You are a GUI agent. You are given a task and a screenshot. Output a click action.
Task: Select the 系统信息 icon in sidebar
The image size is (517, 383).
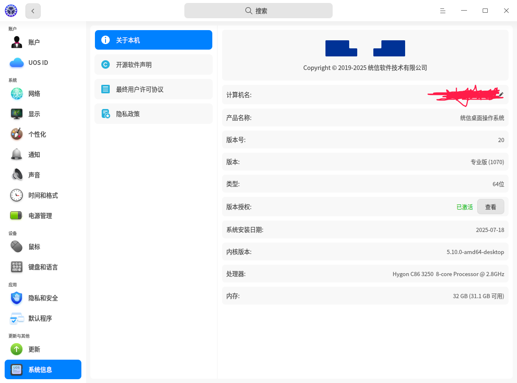[x=17, y=369]
